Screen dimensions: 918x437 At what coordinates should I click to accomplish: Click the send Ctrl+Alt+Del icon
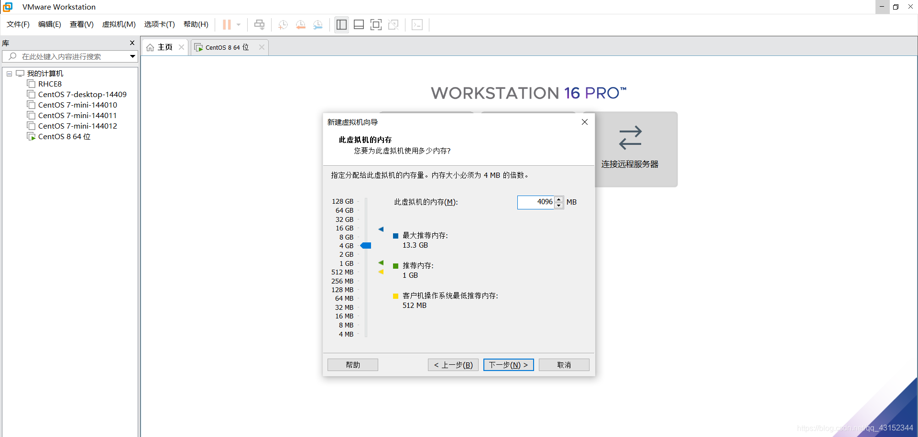[x=259, y=24]
